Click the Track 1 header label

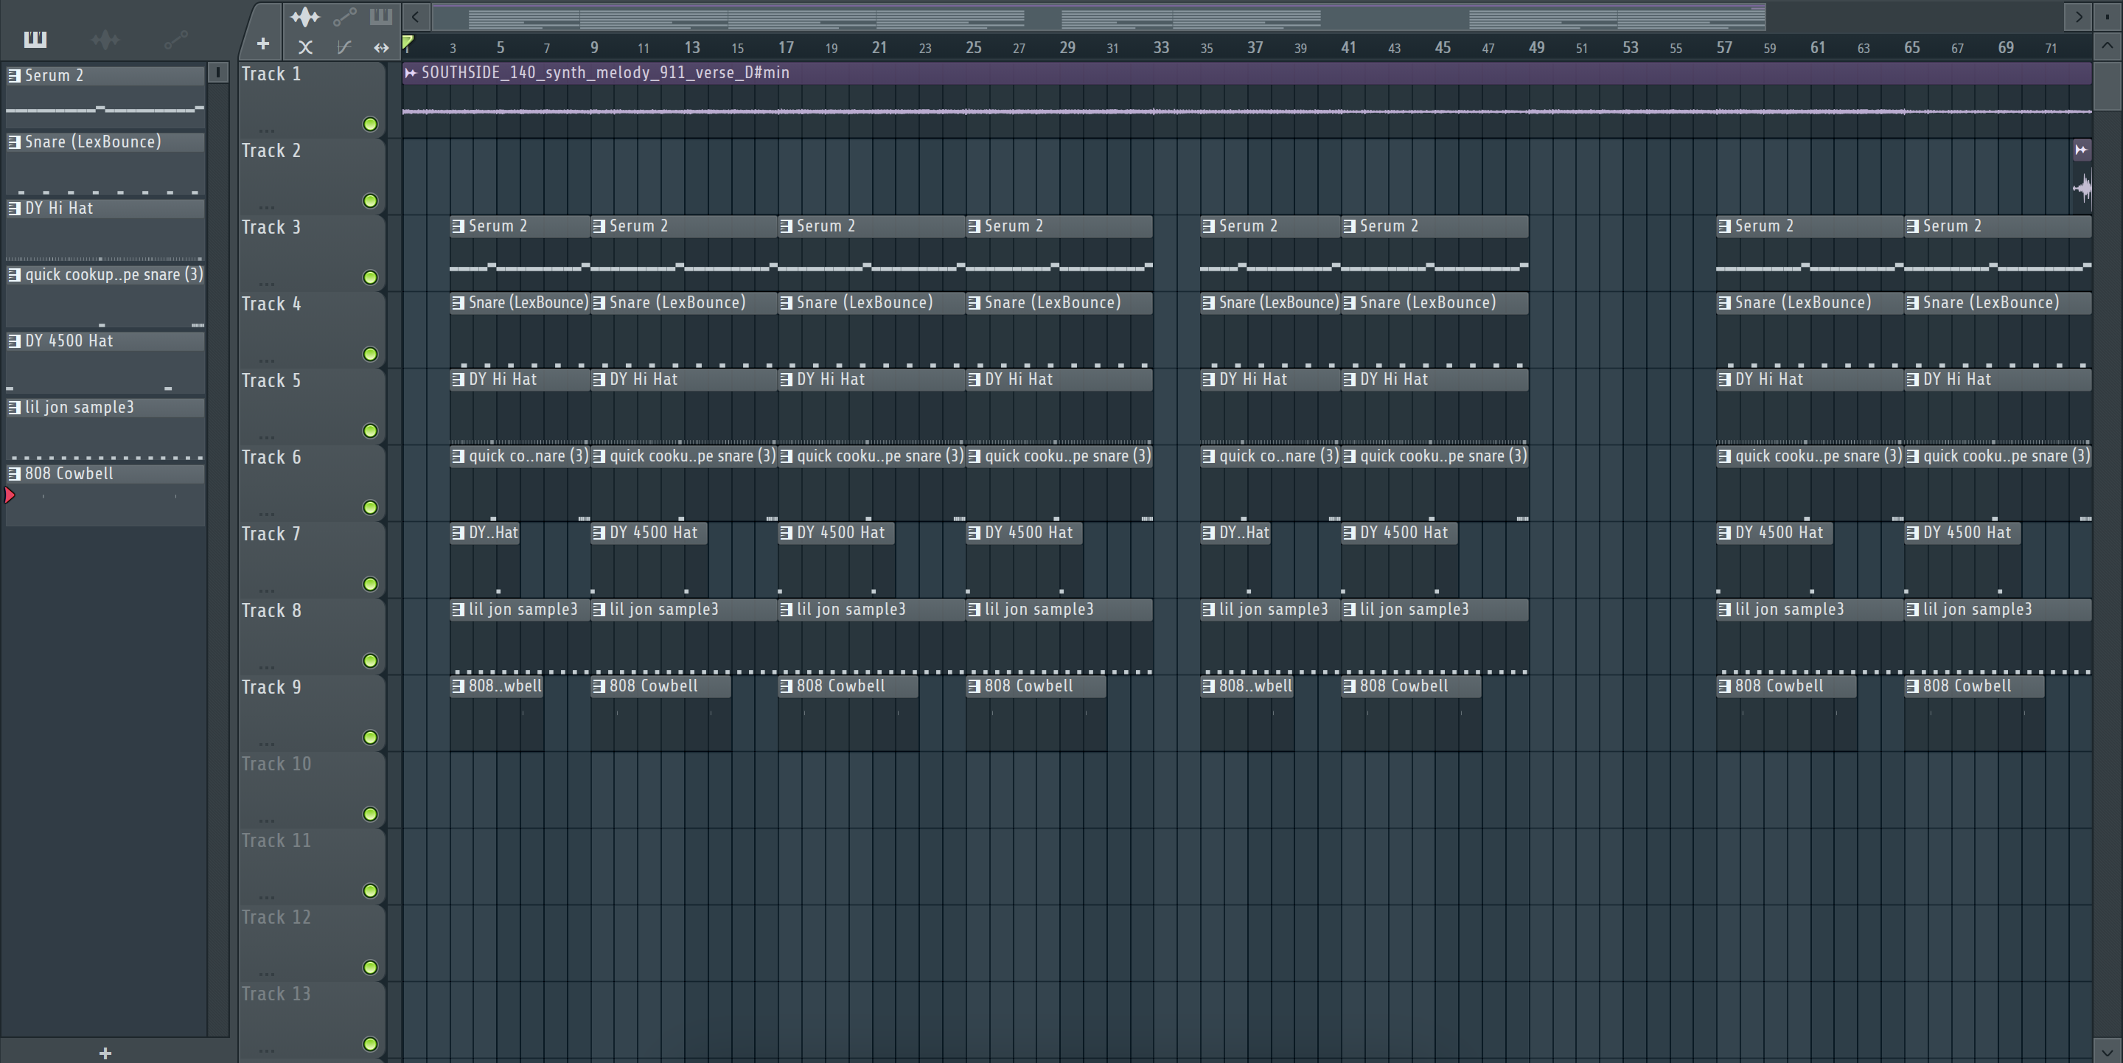click(271, 74)
